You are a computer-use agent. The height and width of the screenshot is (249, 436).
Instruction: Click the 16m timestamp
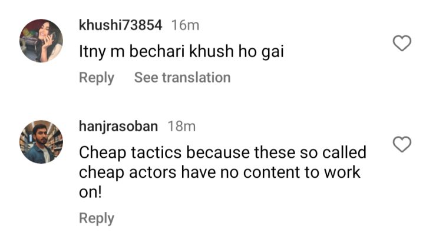click(x=185, y=25)
